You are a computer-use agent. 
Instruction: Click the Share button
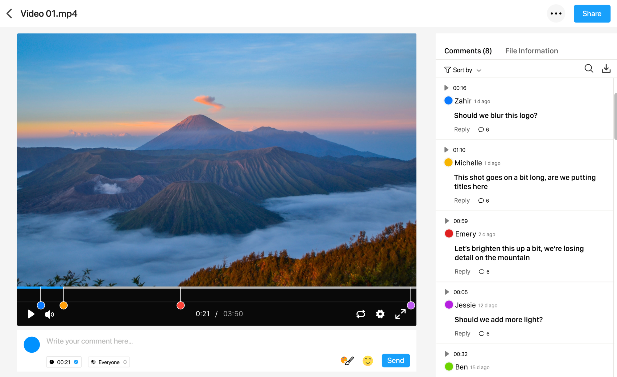(x=591, y=14)
